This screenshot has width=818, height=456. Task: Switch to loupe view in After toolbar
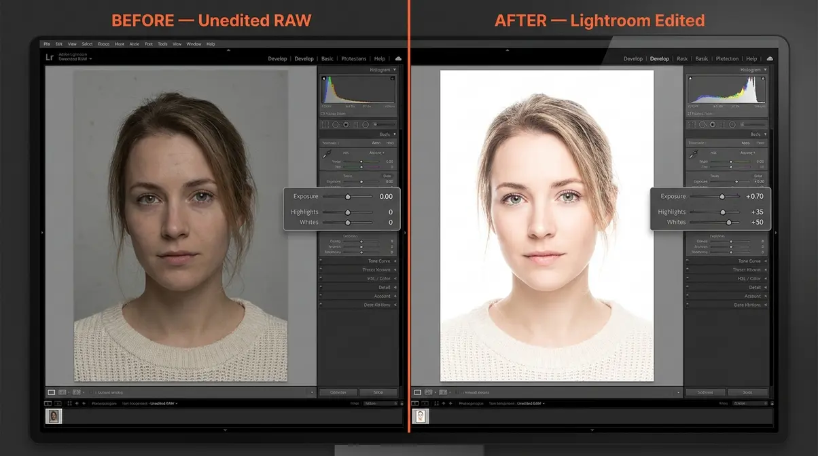point(418,392)
